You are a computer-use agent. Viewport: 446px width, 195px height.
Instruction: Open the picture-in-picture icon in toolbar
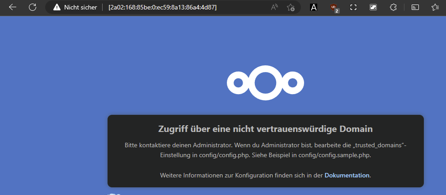coord(373,7)
